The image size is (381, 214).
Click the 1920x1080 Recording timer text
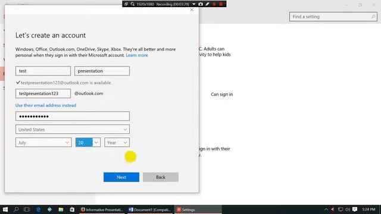(x=163, y=4)
